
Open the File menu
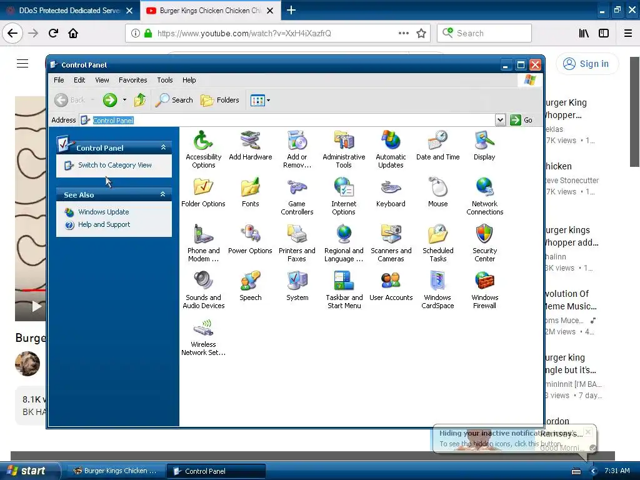click(x=59, y=80)
